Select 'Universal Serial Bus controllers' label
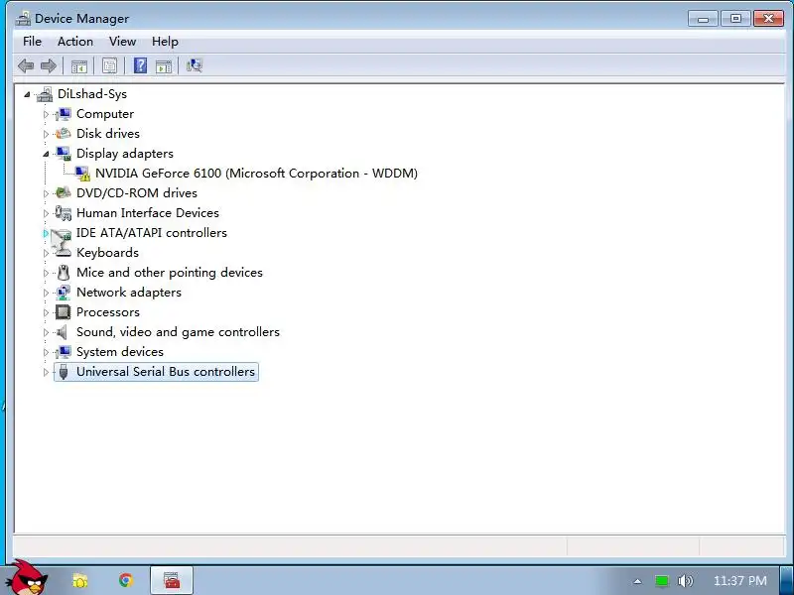 point(166,372)
